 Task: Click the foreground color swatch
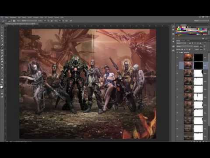click(x=1, y=87)
